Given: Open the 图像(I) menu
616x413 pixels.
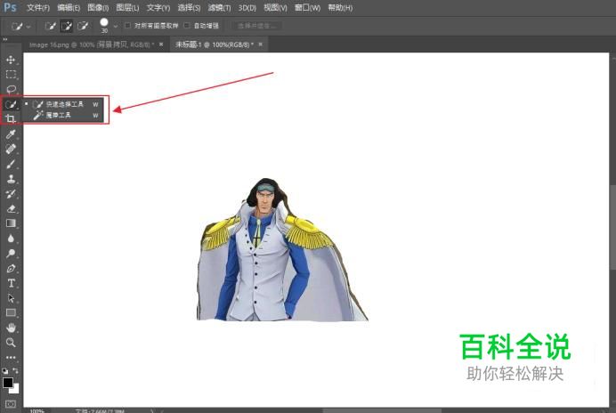Looking at the screenshot, I should click(98, 8).
